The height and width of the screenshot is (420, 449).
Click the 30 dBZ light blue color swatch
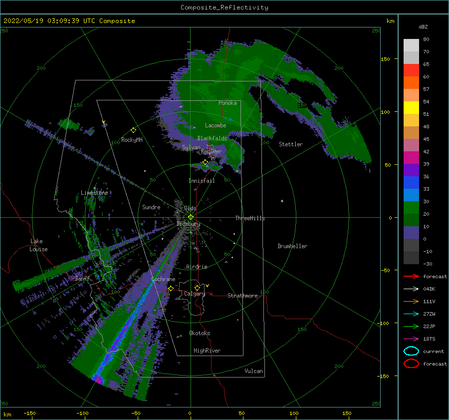(411, 195)
